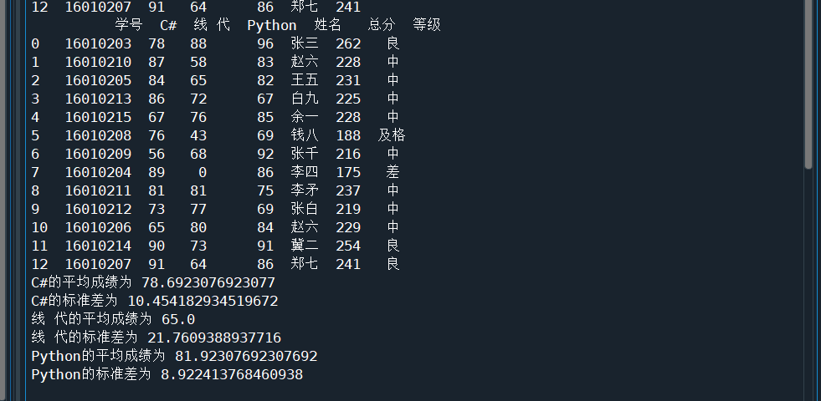Image resolution: width=821 pixels, height=401 pixels.
Task: Click the Python average 81.92307692307692
Action: pos(246,357)
